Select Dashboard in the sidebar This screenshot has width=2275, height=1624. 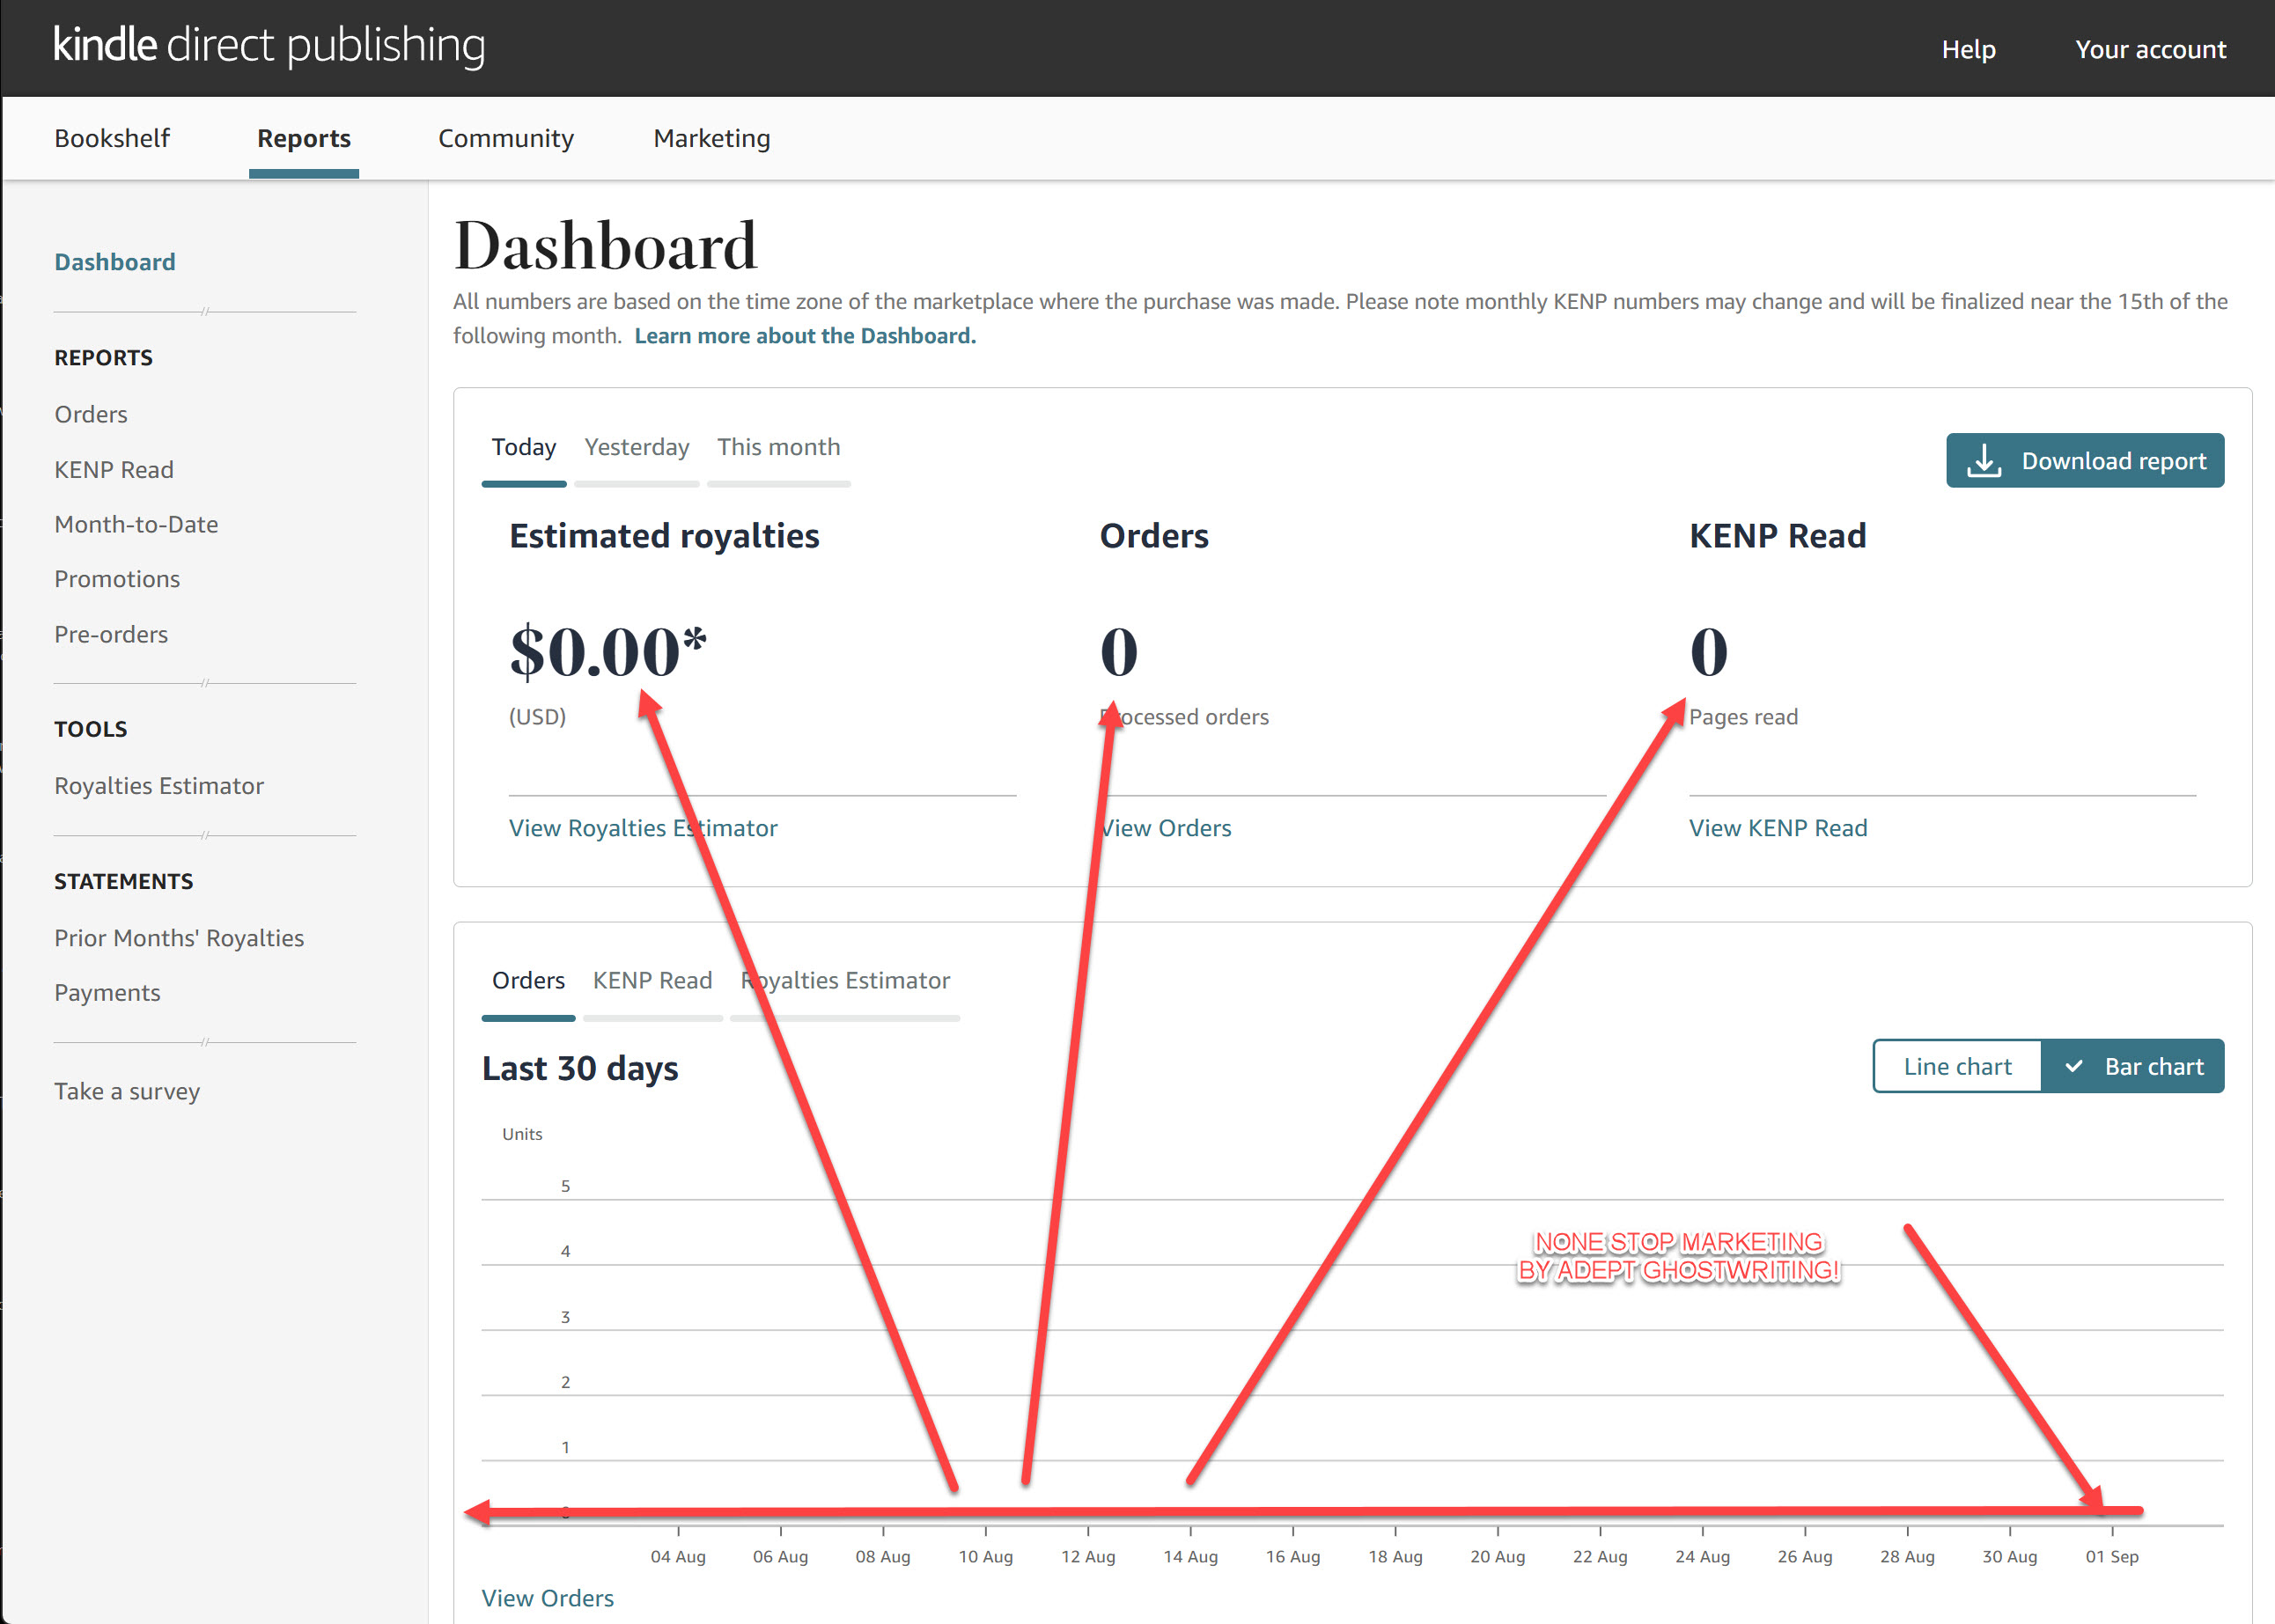[115, 262]
